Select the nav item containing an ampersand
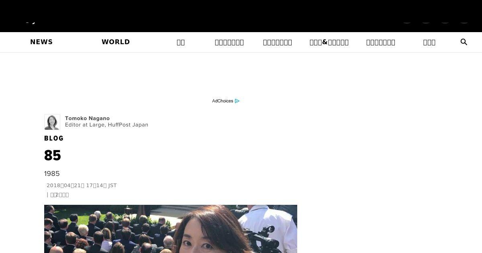The image size is (482, 253). coord(329,42)
